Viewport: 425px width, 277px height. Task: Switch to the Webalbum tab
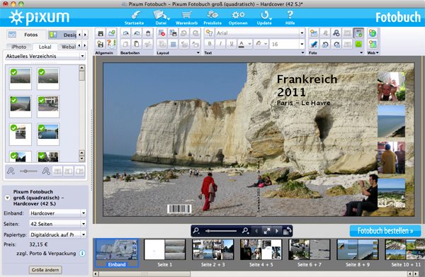(68, 47)
